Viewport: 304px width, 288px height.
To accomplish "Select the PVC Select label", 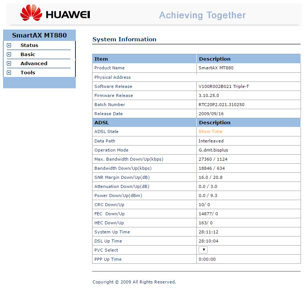I will coord(106,250).
